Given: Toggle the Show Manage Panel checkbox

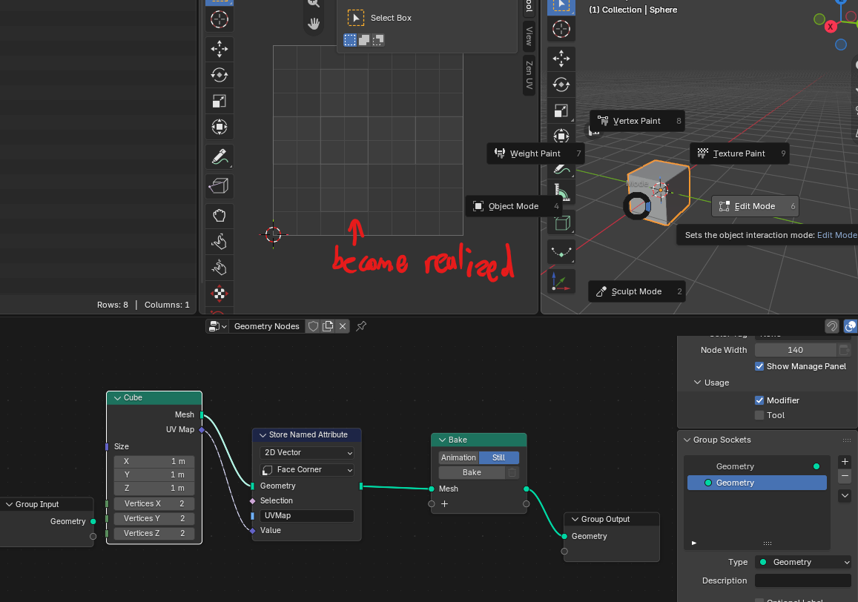Looking at the screenshot, I should 759,366.
